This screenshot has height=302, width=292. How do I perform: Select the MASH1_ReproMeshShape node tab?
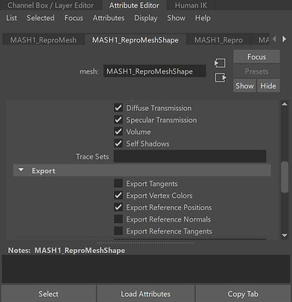pyautogui.click(x=136, y=40)
